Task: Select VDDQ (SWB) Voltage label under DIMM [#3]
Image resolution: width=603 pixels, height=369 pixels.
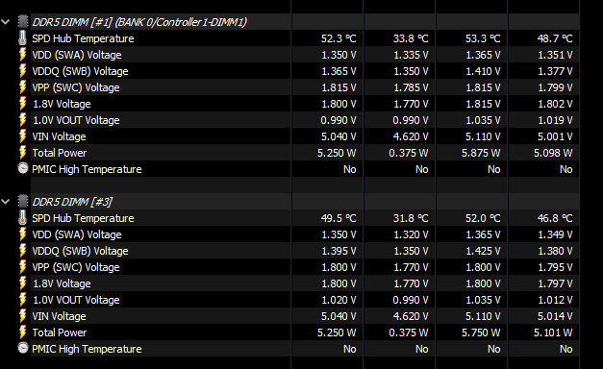Action: (x=80, y=251)
